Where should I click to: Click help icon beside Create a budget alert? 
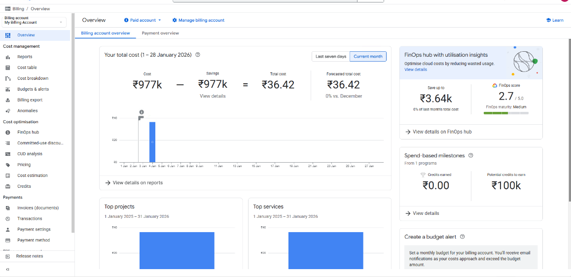click(463, 237)
